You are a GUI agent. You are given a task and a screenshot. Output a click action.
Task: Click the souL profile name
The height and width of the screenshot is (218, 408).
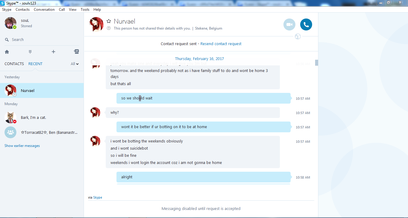point(25,21)
